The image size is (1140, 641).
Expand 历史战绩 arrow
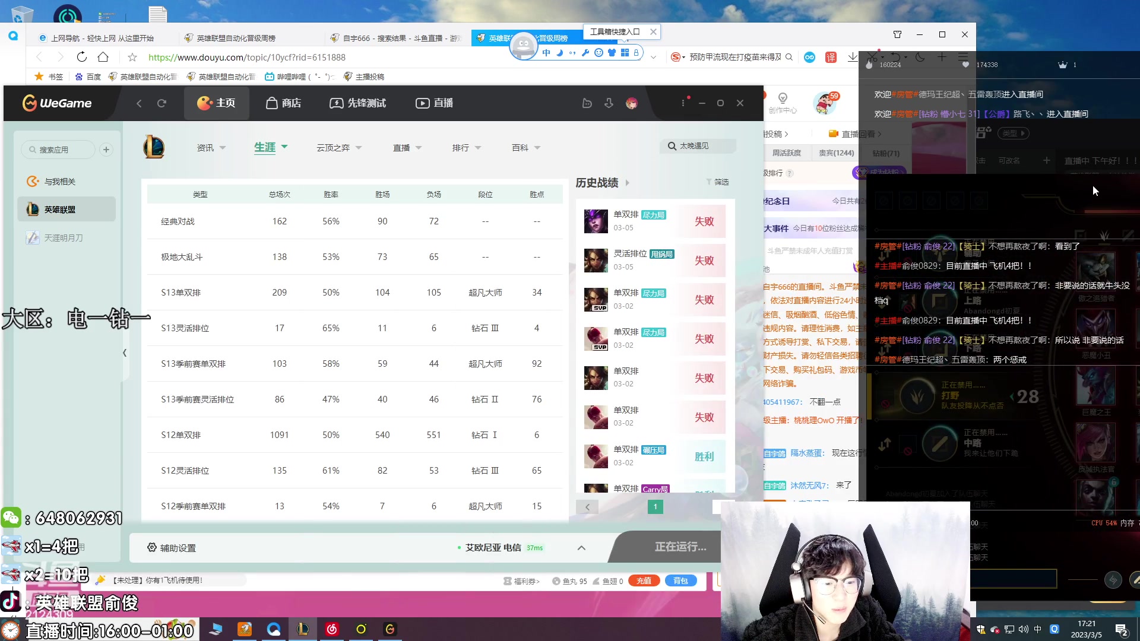coord(628,183)
